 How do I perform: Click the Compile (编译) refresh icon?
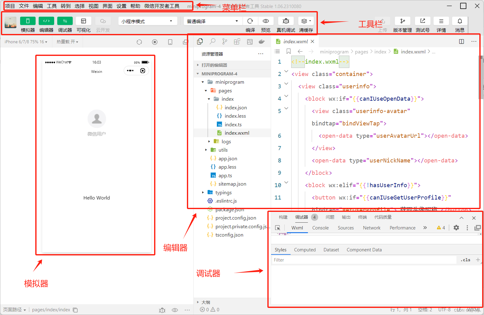click(x=250, y=21)
